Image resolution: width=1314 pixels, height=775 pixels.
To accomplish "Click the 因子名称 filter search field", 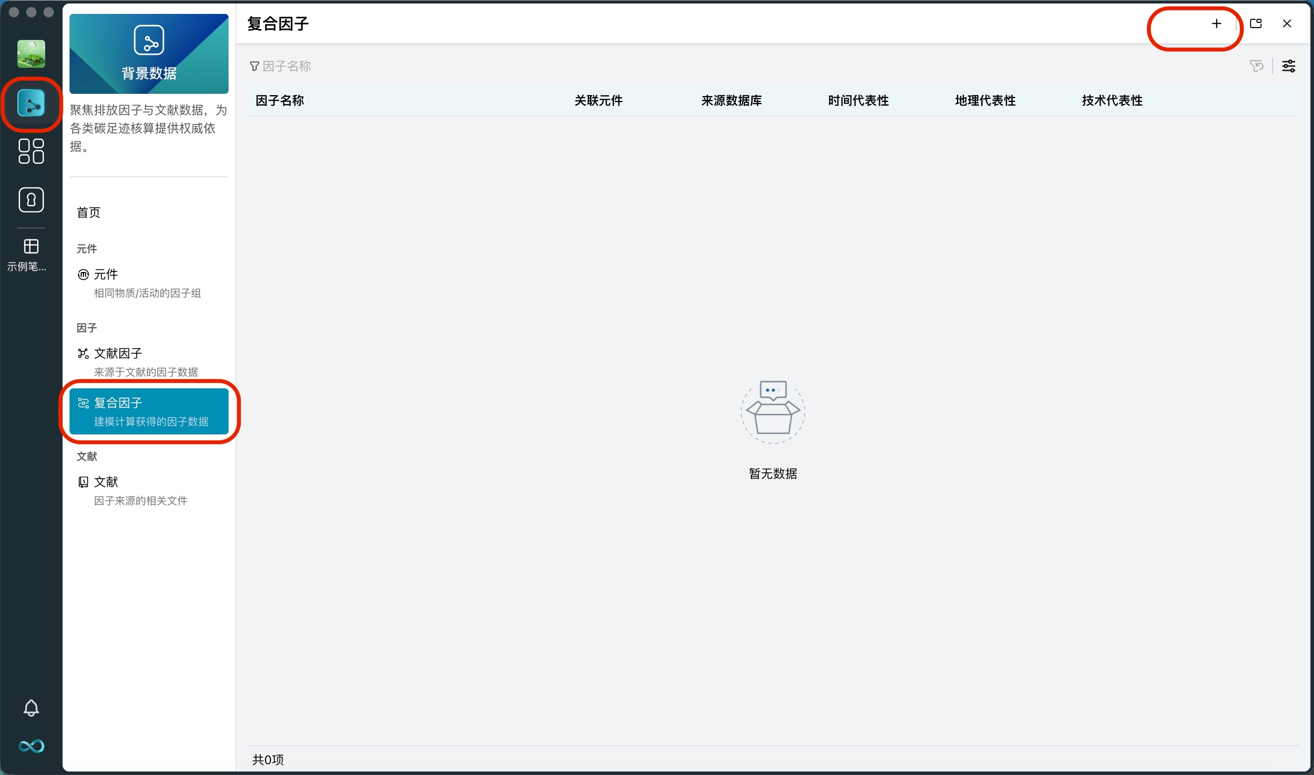I will pos(286,66).
